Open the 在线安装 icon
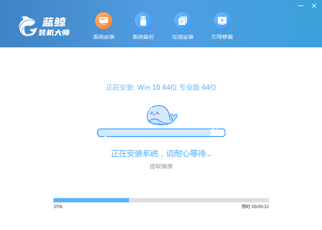 (x=183, y=21)
